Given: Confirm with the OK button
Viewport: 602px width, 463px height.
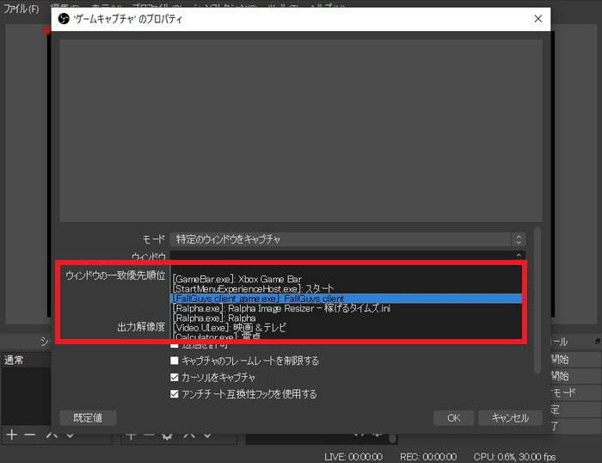Looking at the screenshot, I should (453, 417).
